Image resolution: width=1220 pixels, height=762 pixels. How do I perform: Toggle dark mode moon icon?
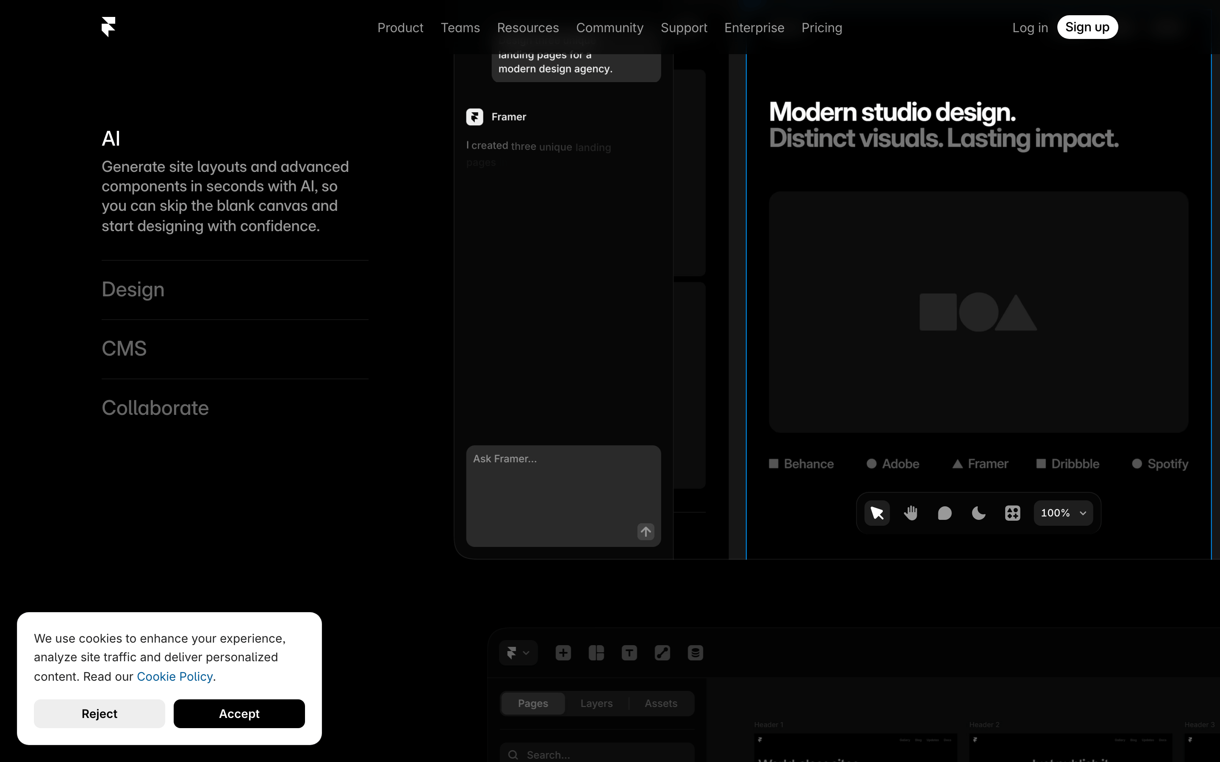(x=979, y=513)
